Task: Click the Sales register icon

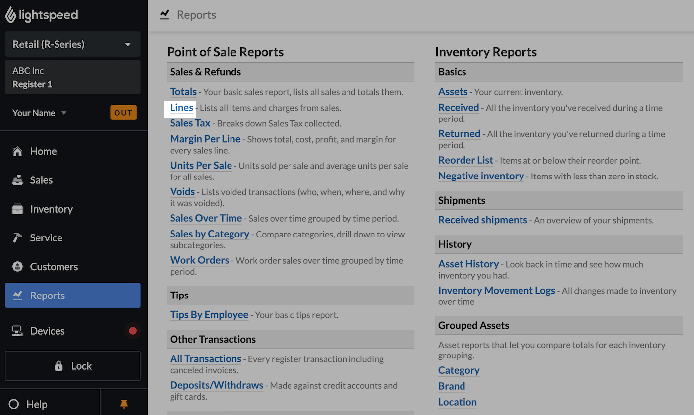Action: pyautogui.click(x=17, y=180)
